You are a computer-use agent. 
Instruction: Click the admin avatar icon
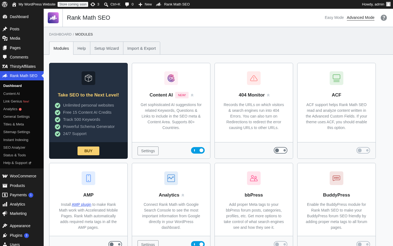388,4
